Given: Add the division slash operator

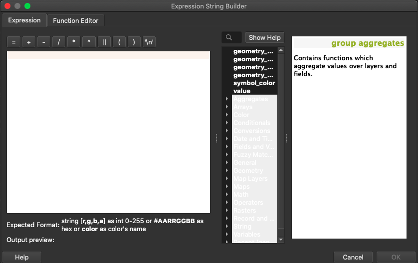Looking at the screenshot, I should [58, 42].
